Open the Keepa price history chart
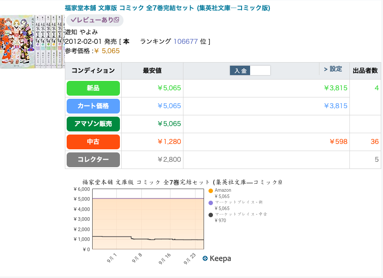Image resolution: width=383 pixels, height=278 pixels. pos(148,219)
